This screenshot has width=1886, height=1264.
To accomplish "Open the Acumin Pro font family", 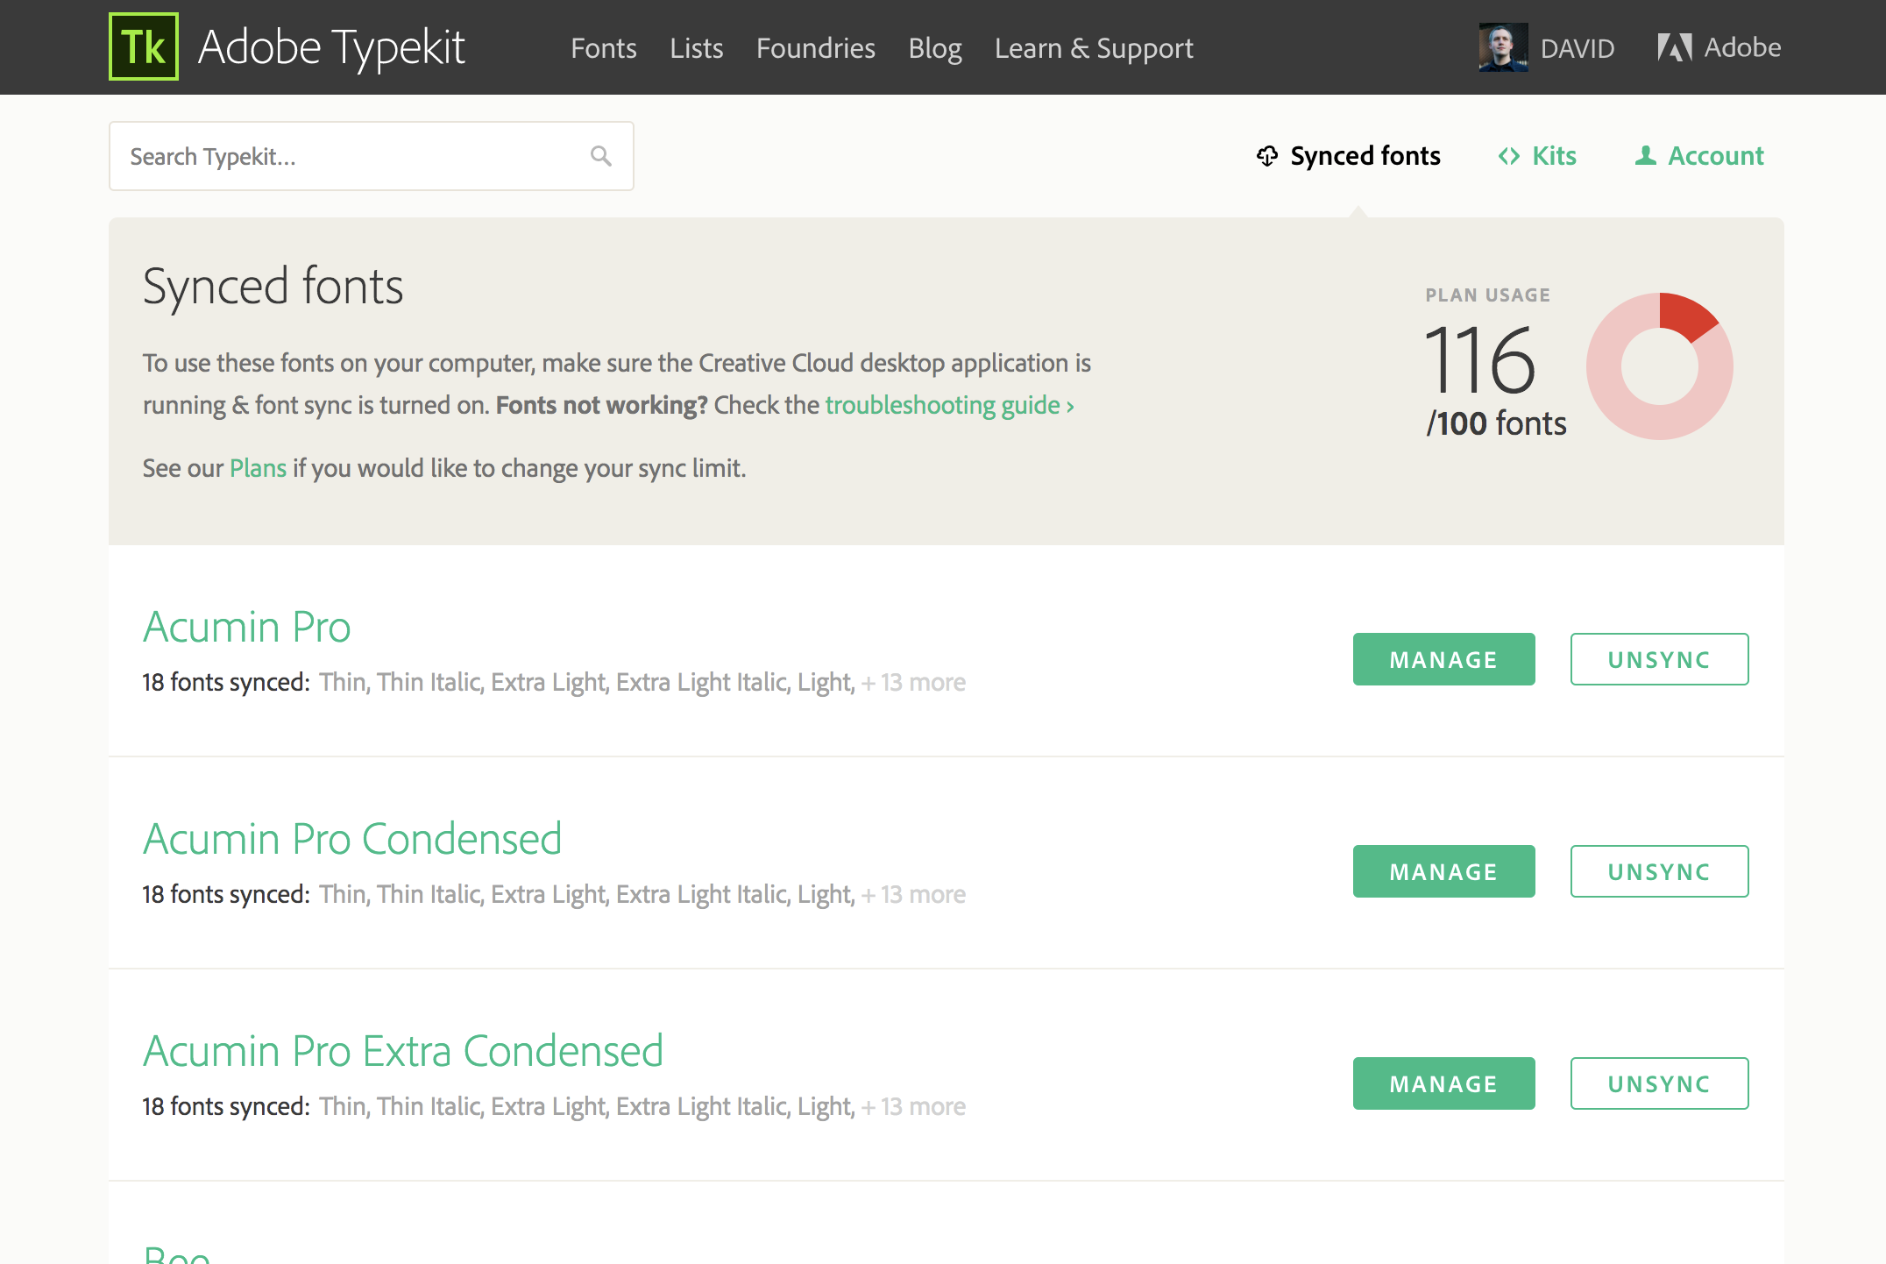I will (247, 627).
